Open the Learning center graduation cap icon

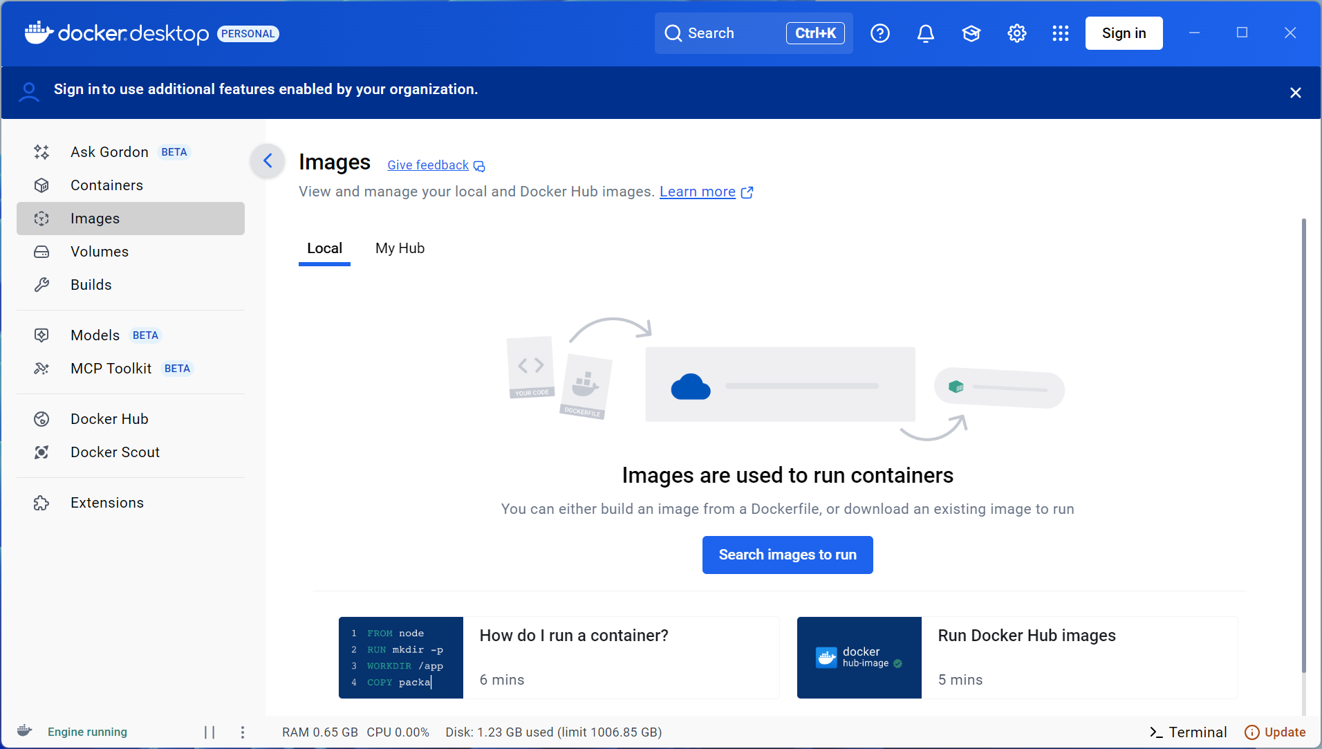pyautogui.click(x=971, y=33)
